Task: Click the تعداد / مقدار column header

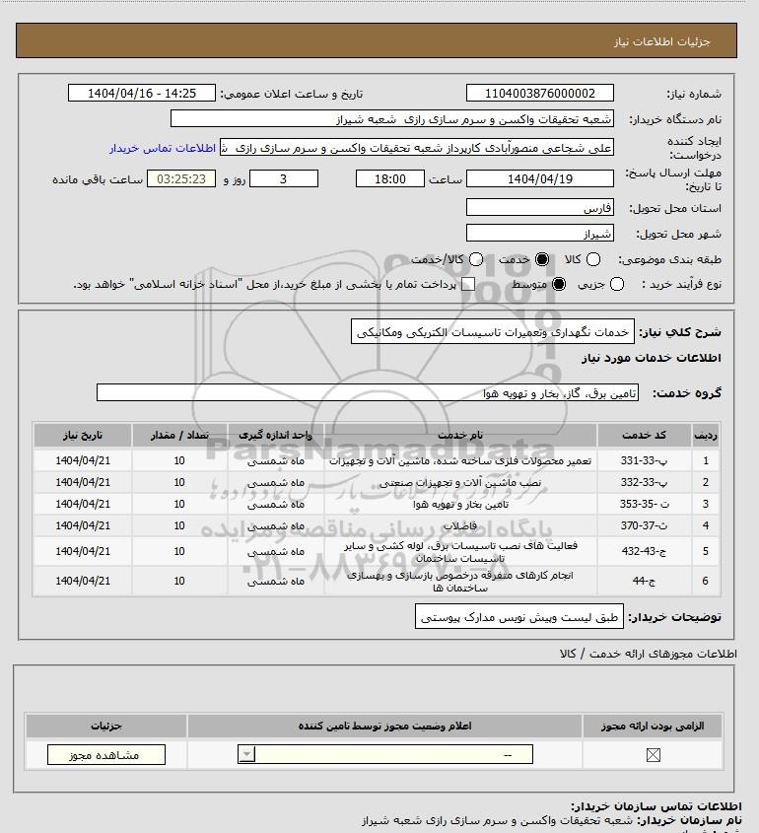Action: pyautogui.click(x=179, y=435)
